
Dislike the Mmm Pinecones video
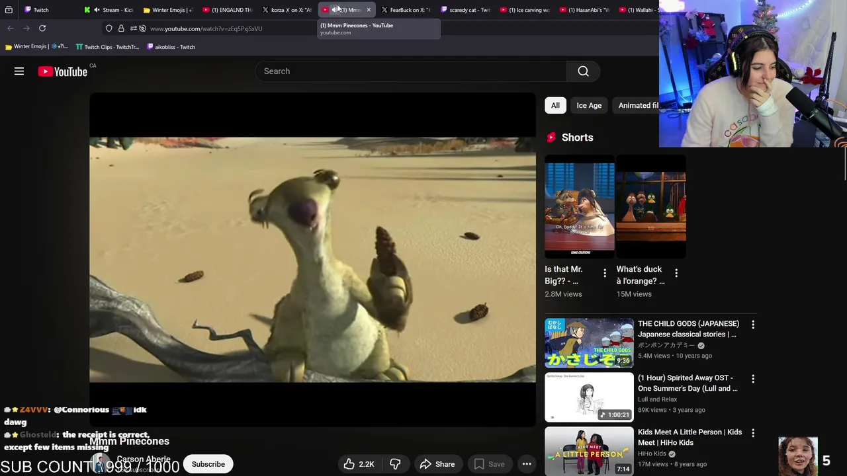(395, 464)
